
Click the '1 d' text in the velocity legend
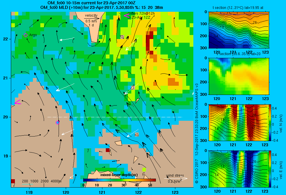point(91,25)
